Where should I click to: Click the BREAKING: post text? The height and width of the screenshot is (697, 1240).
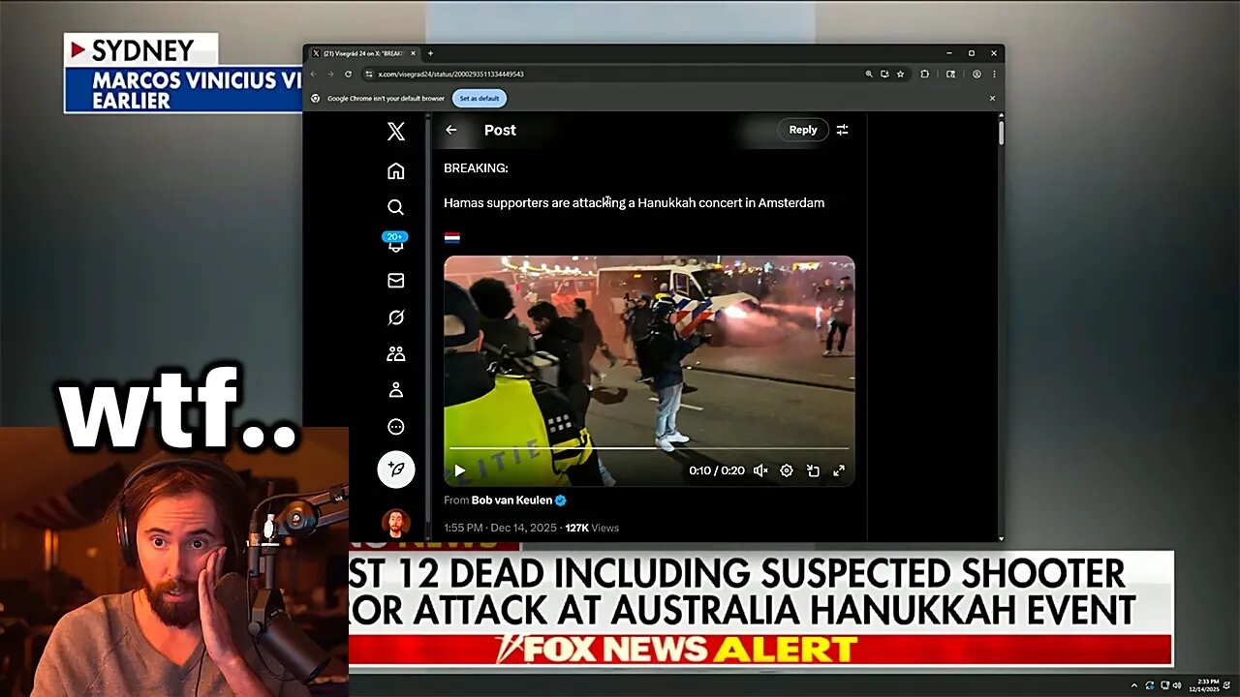[x=476, y=168]
